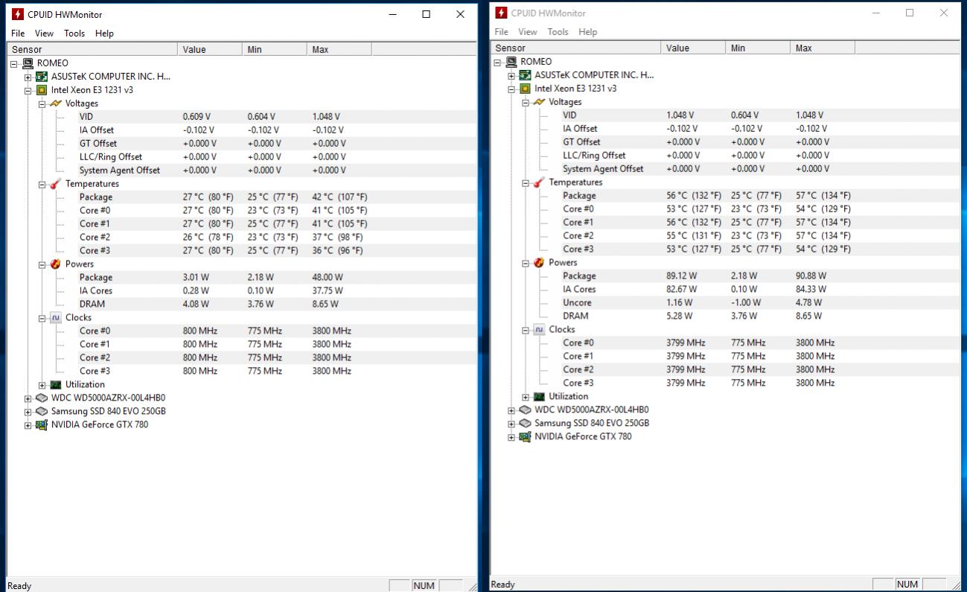Click the NVIDIA GPU icon in right window
967x592 pixels.
point(526,437)
